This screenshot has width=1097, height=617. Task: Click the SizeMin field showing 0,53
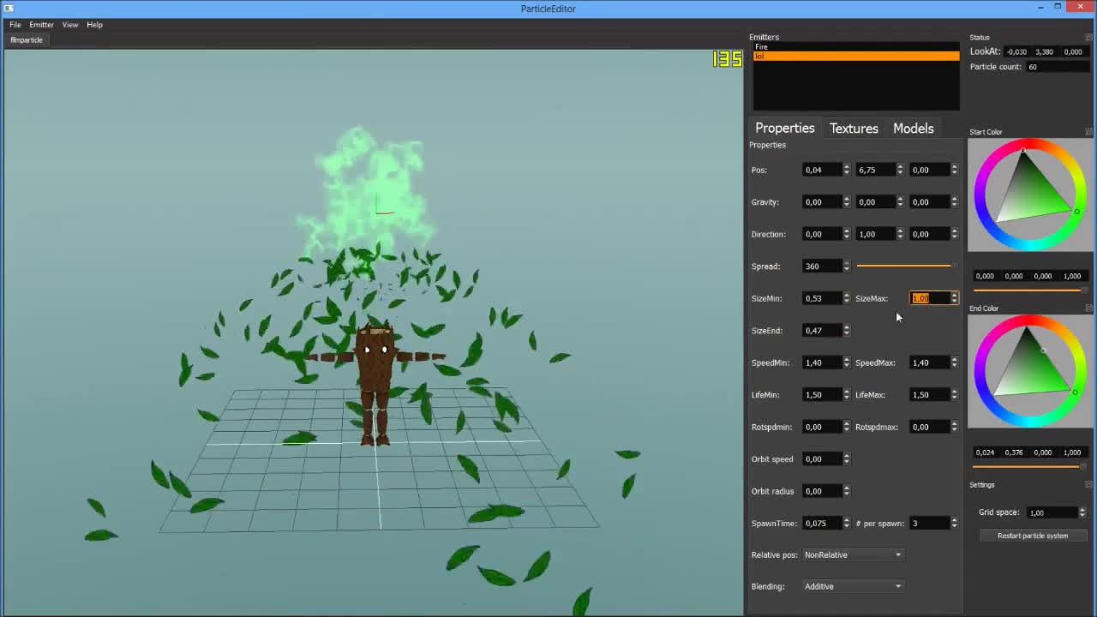[x=821, y=298]
